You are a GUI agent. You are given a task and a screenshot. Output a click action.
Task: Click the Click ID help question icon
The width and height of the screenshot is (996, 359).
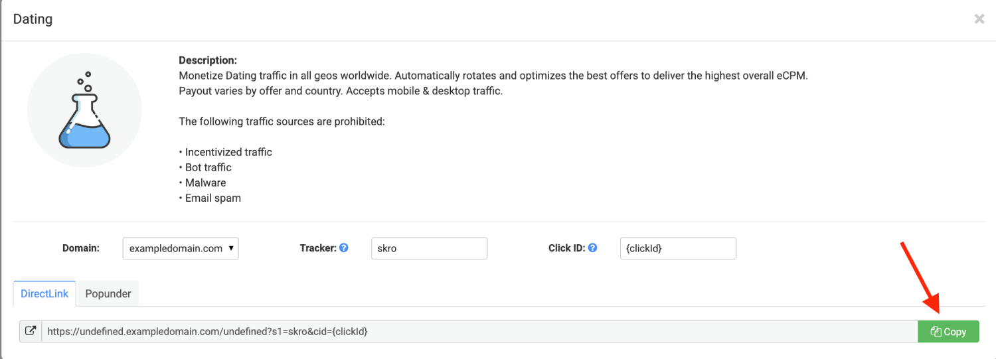coord(592,248)
